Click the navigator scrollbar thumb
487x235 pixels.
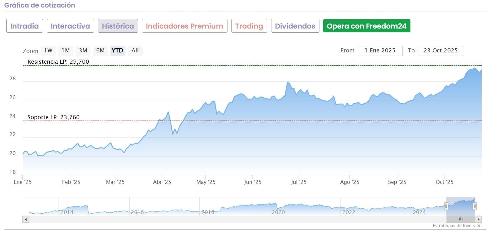click(460, 219)
